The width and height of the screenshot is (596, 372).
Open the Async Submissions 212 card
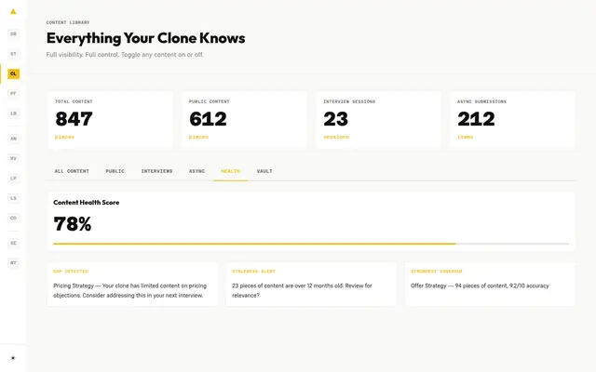[513, 120]
